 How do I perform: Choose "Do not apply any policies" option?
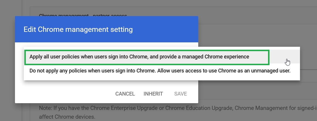[x=162, y=71]
